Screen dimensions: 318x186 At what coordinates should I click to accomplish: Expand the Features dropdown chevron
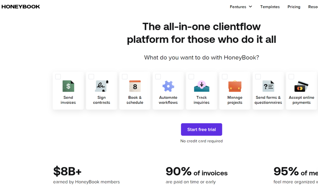250,6
